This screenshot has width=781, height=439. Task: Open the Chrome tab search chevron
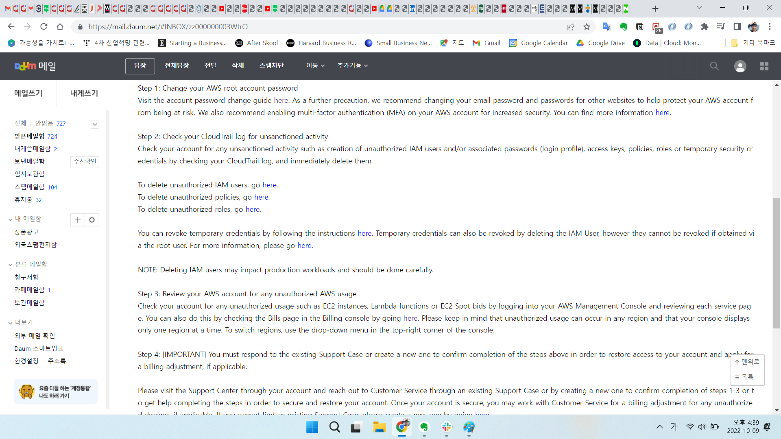pos(699,8)
